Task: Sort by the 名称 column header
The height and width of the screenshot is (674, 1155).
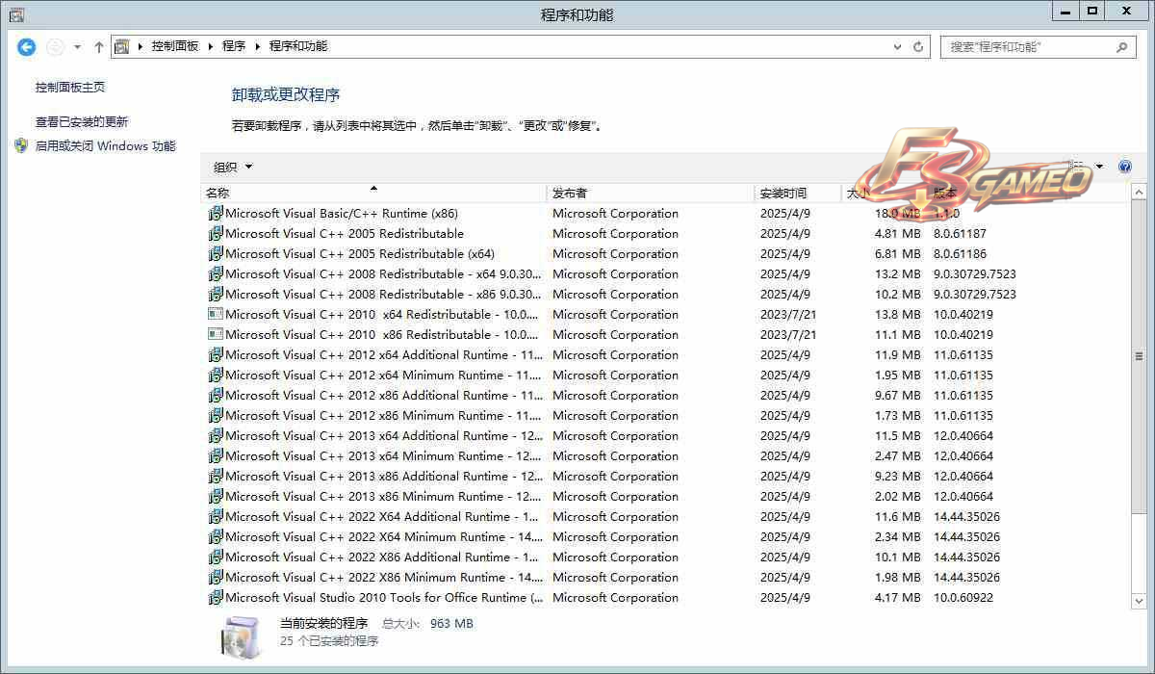Action: [x=373, y=193]
